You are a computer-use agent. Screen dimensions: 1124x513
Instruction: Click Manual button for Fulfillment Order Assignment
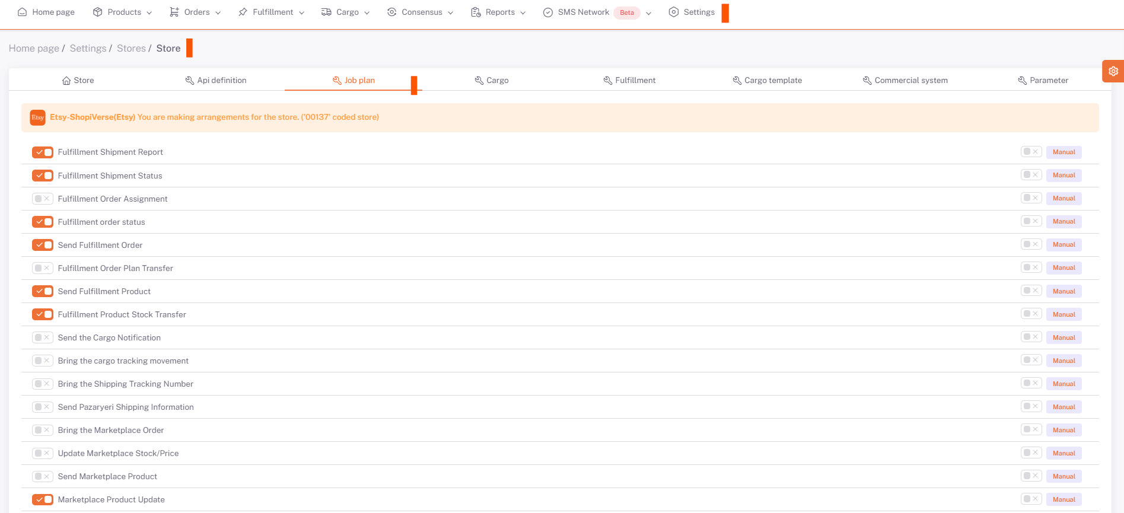[1064, 199]
